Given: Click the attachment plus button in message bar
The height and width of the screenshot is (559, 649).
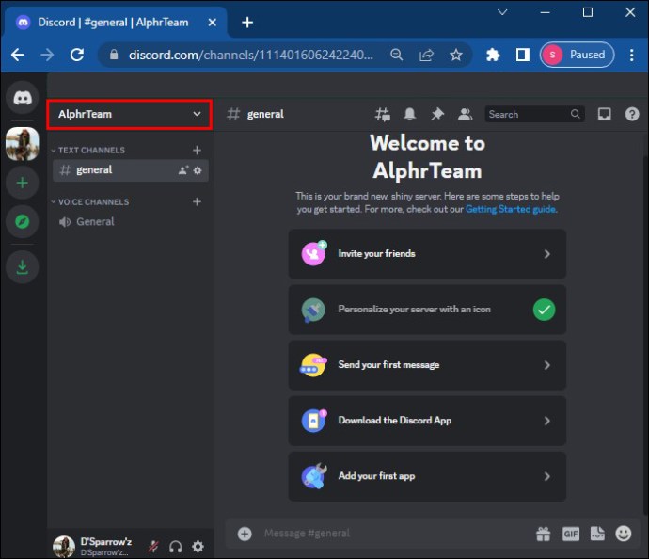Looking at the screenshot, I should [245, 534].
